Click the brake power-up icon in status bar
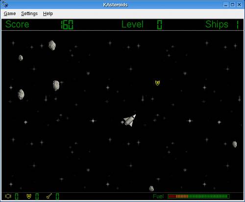This screenshot has height=202, width=245. (8, 196)
